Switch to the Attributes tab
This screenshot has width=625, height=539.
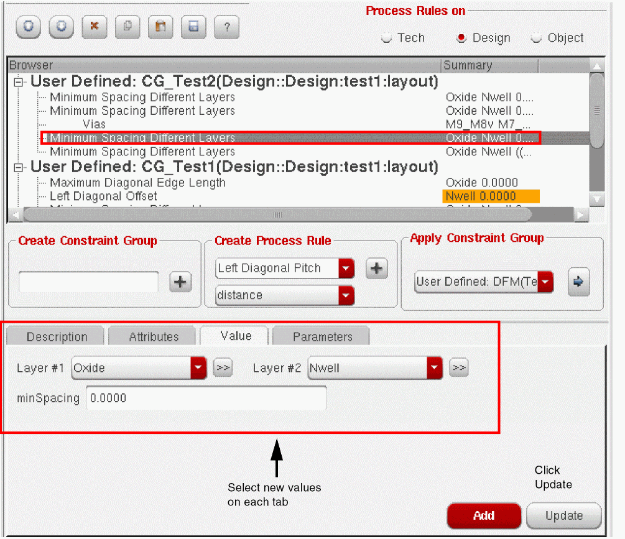[x=154, y=337]
